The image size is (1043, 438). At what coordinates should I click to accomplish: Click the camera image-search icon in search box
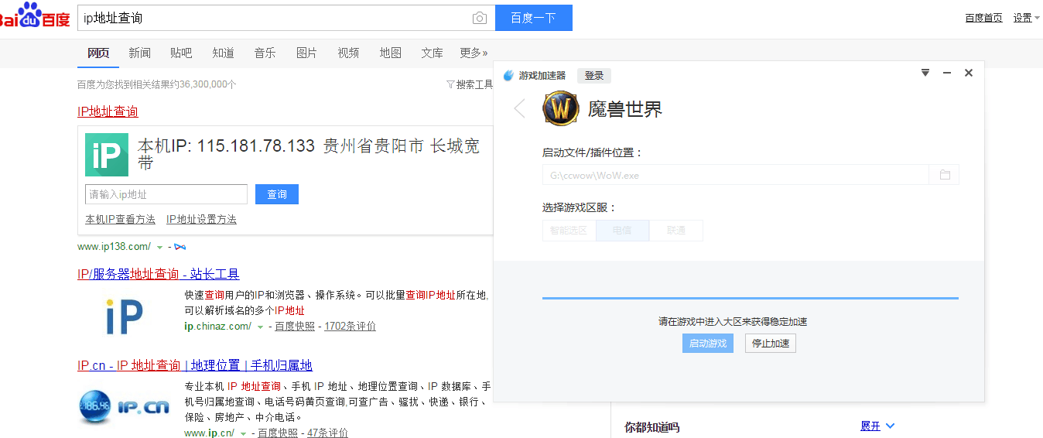[480, 18]
